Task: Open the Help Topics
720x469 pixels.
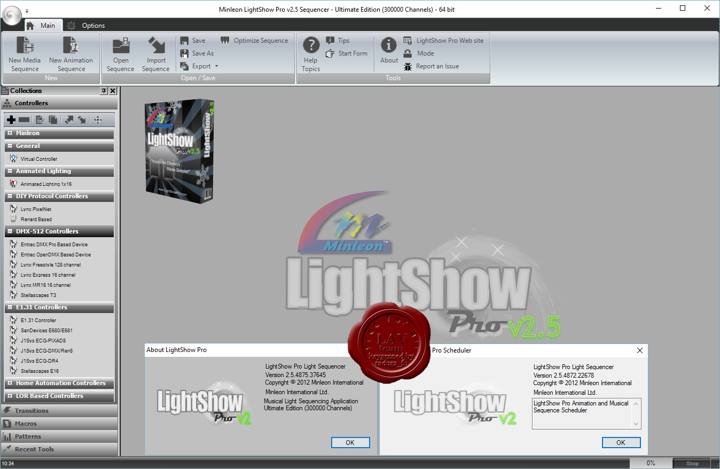Action: tap(311, 54)
